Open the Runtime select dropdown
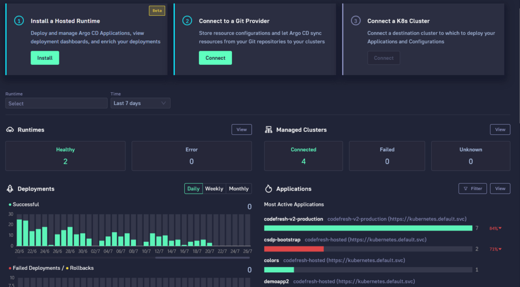520x287 pixels. (x=56, y=103)
